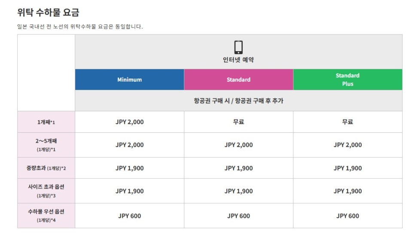Click JPY 2,000 for Minimum first bag
This screenshot has height=235, width=415.
(129, 122)
